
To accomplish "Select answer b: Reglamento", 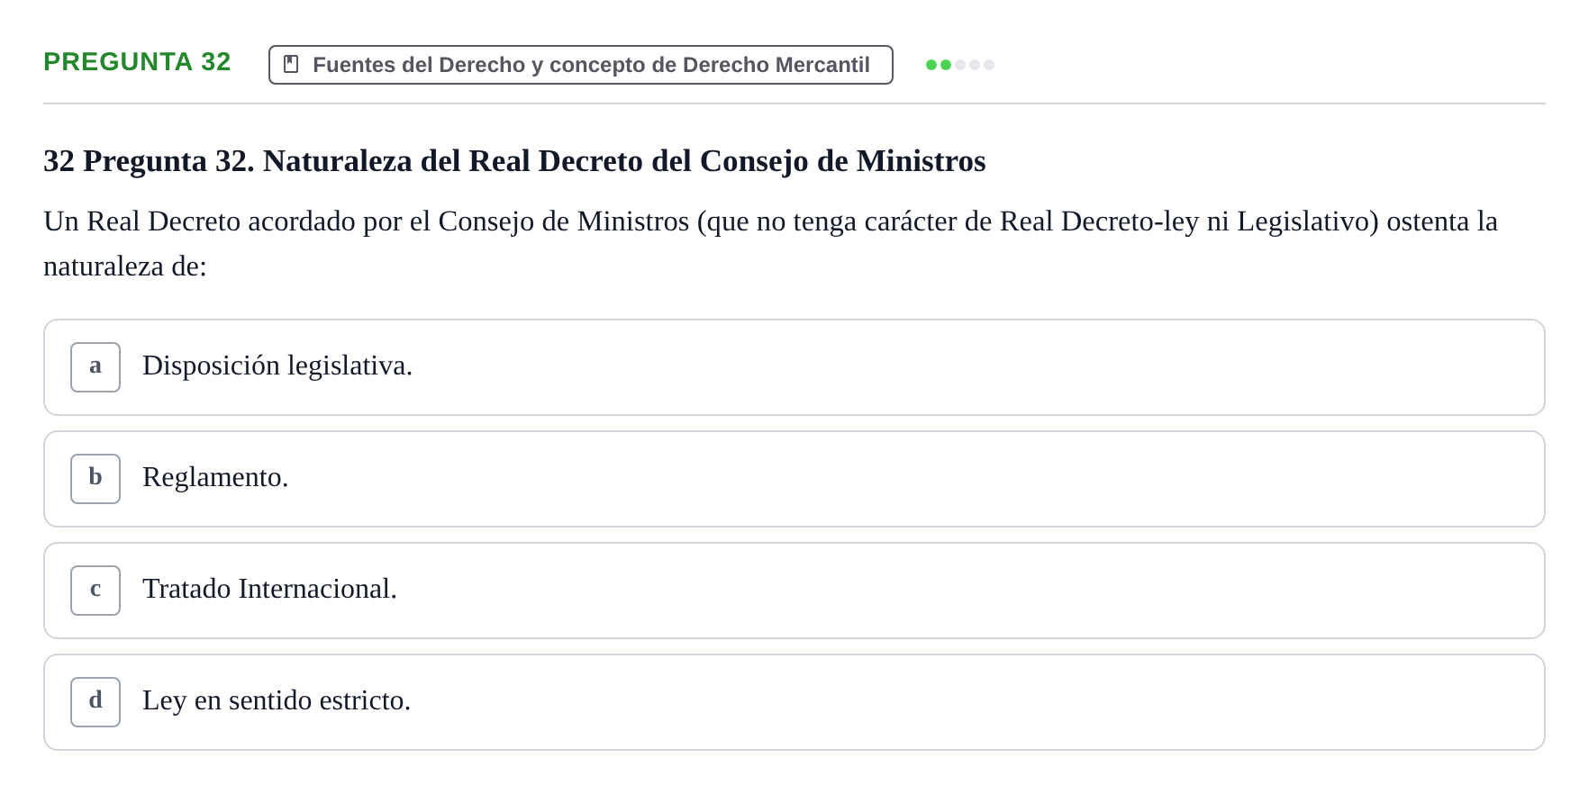I will tap(794, 479).
